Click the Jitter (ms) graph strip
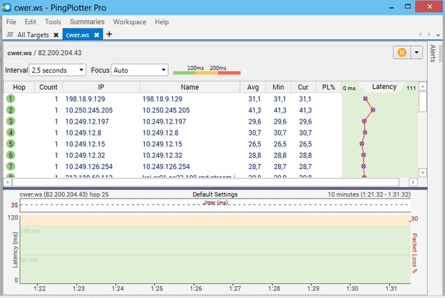The image size is (445, 298). click(x=215, y=206)
